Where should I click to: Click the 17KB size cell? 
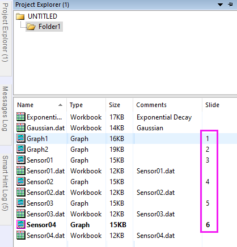(x=117, y=117)
